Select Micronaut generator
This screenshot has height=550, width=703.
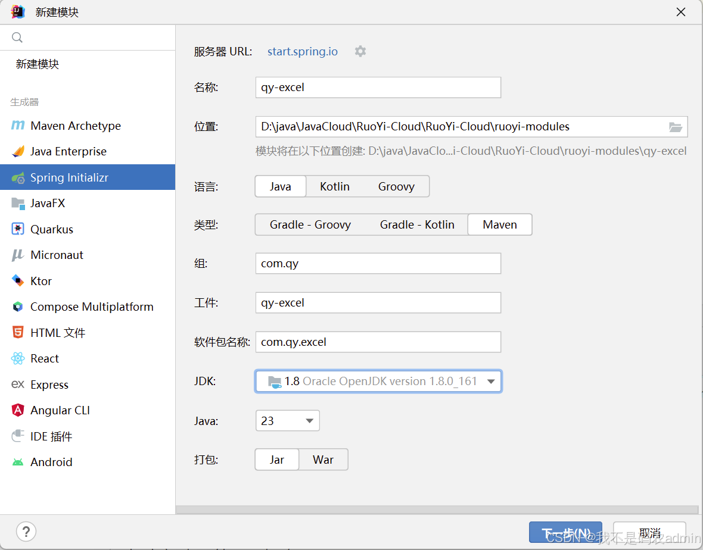(88, 255)
